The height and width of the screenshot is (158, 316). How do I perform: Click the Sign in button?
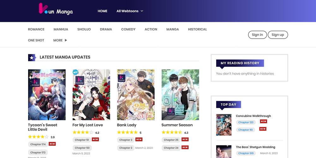coord(257,35)
